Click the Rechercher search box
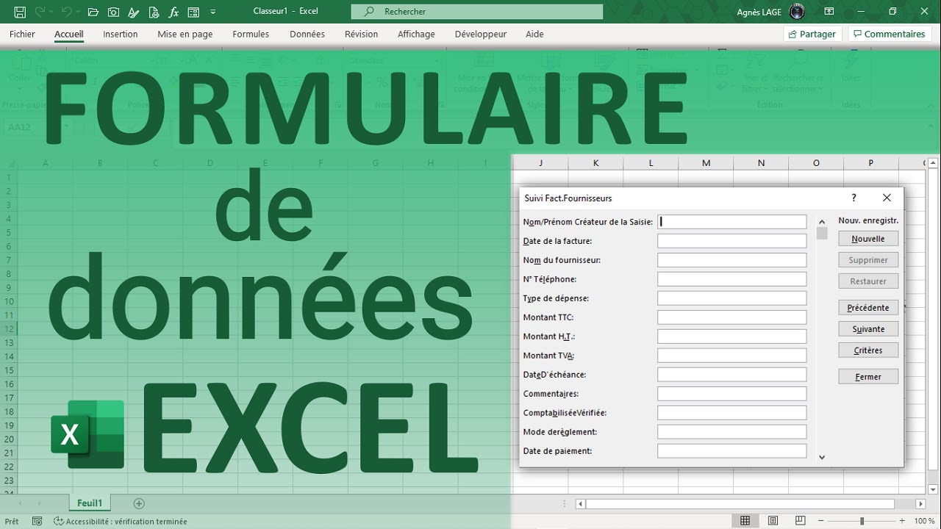This screenshot has height=529, width=941. [x=476, y=12]
